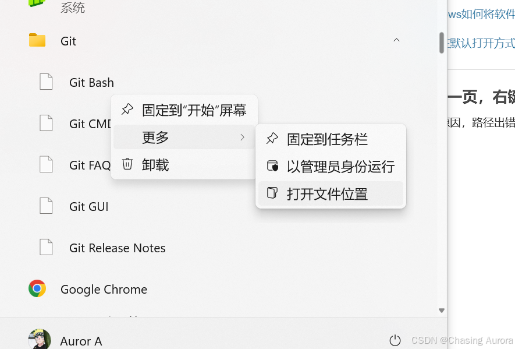The width and height of the screenshot is (515, 349).
Task: Click the uninstall trash icon next to 卸载
Action: [x=127, y=164]
